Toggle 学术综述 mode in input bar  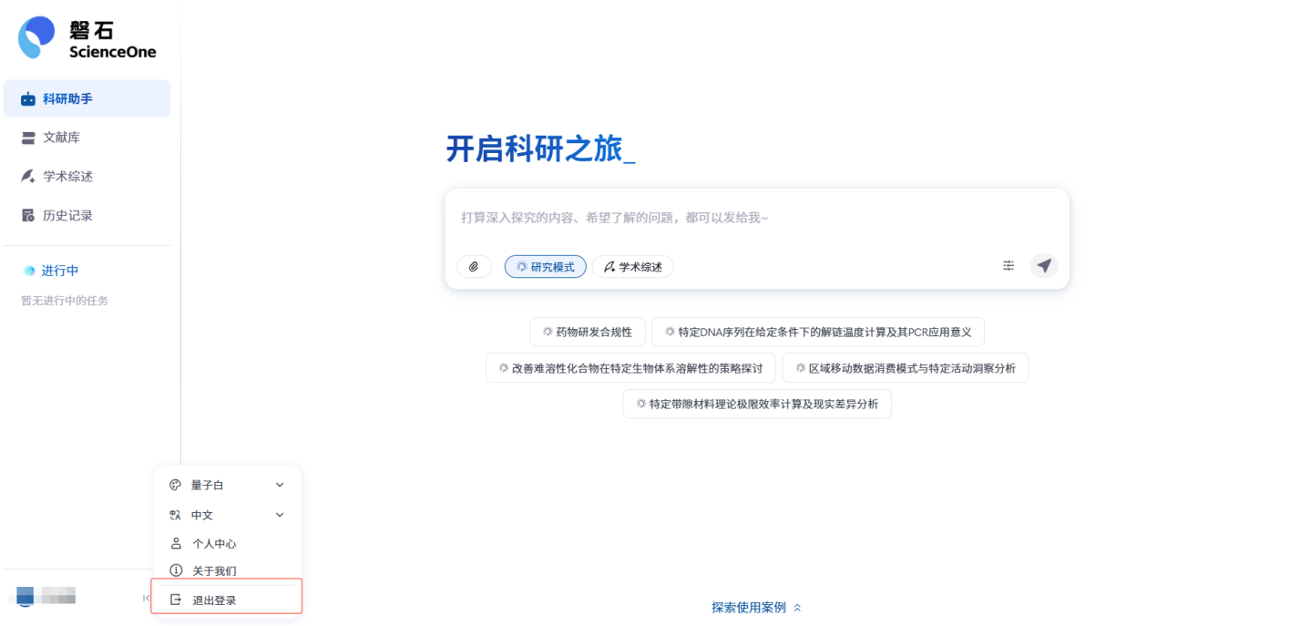(x=632, y=266)
